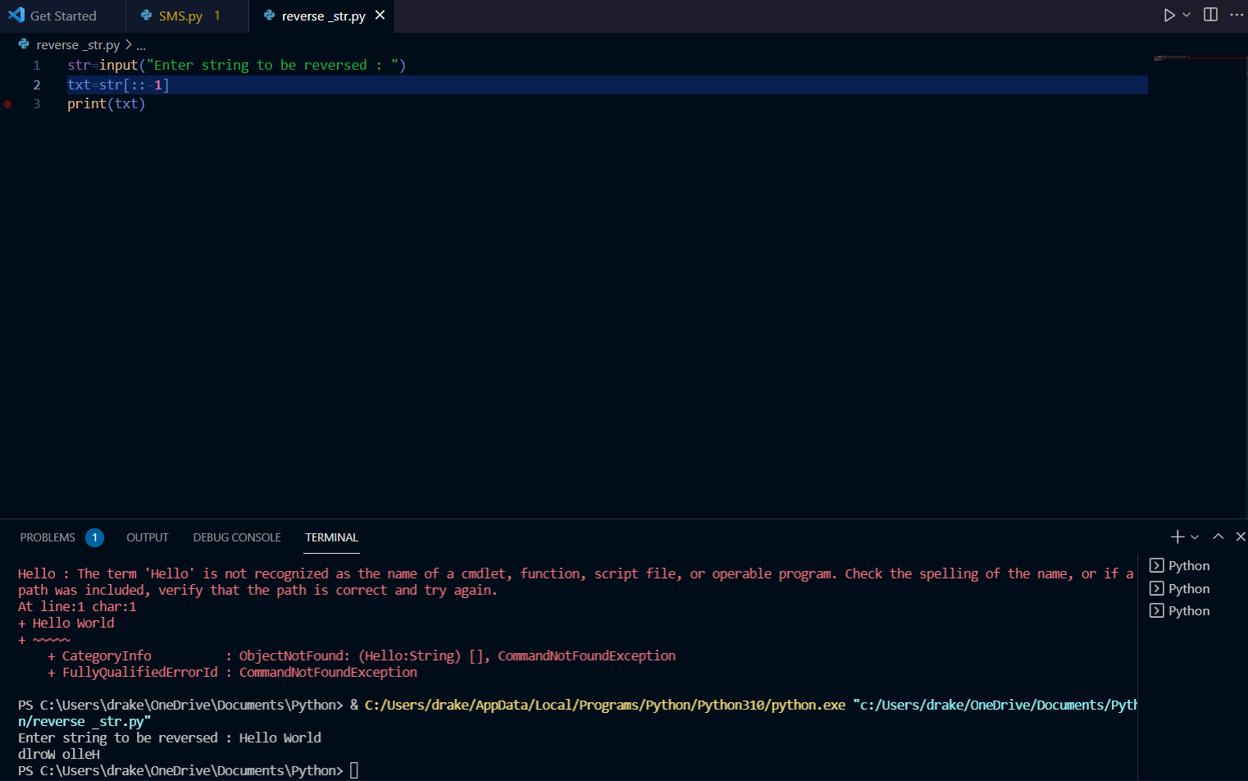The image size is (1248, 781).
Task: Click the print(txt) code line
Action: tap(106, 103)
